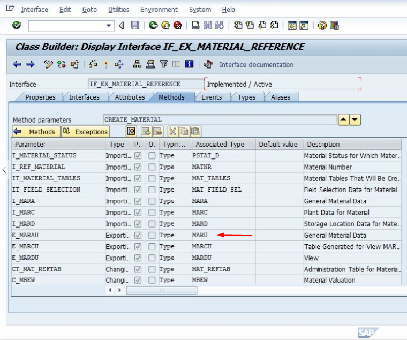Click the Create New Session icon
Screen dimensions: 407x340
click(292, 26)
